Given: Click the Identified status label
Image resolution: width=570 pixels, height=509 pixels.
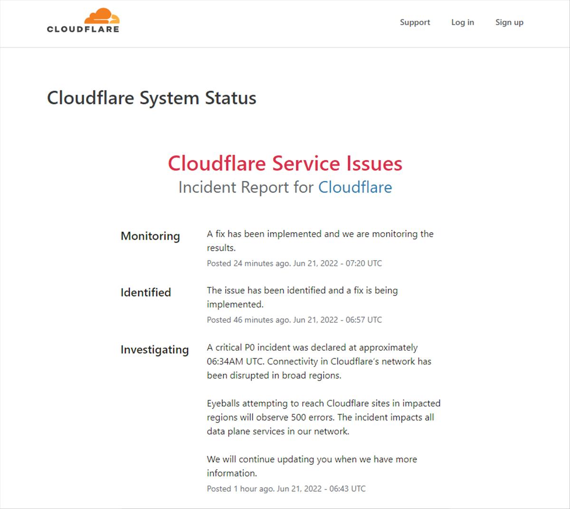Looking at the screenshot, I should tap(146, 292).
